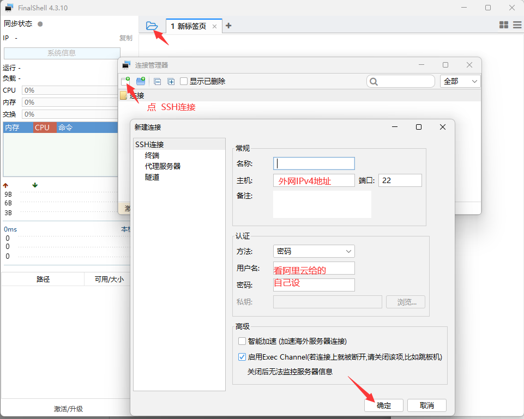Click the grid layout view icon
Viewport: 524px width, 419px height.
[503, 25]
